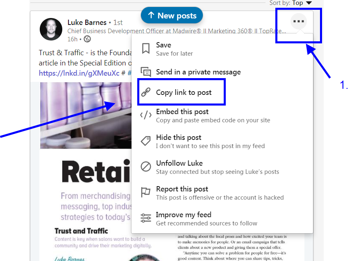Select Copy link to post
Screen dimensions: 354x261
184,92
